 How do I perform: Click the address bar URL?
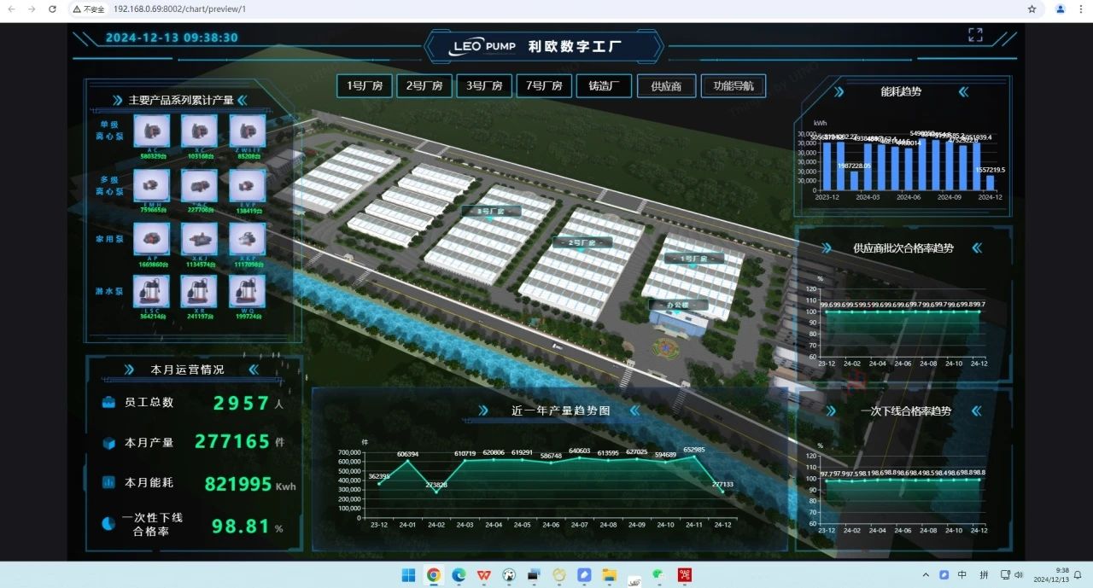[179, 9]
